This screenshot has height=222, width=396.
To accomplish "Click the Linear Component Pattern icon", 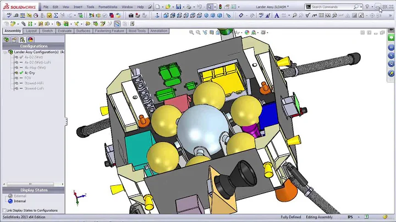I will point(30,24).
